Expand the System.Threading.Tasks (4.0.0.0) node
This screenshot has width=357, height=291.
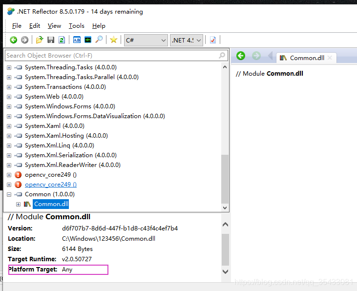(9, 68)
